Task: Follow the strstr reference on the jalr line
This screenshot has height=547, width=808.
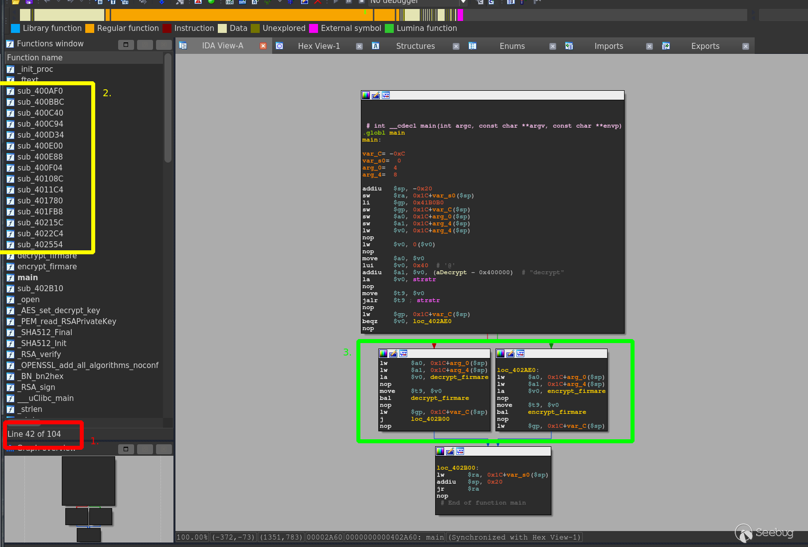Action: (x=428, y=300)
